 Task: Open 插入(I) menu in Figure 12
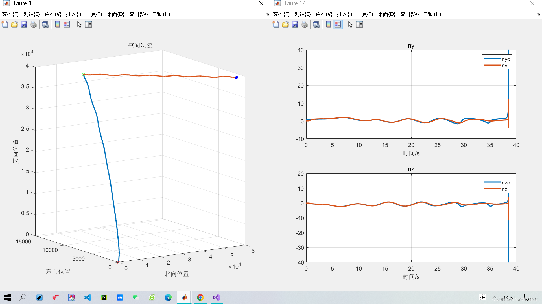coord(344,14)
